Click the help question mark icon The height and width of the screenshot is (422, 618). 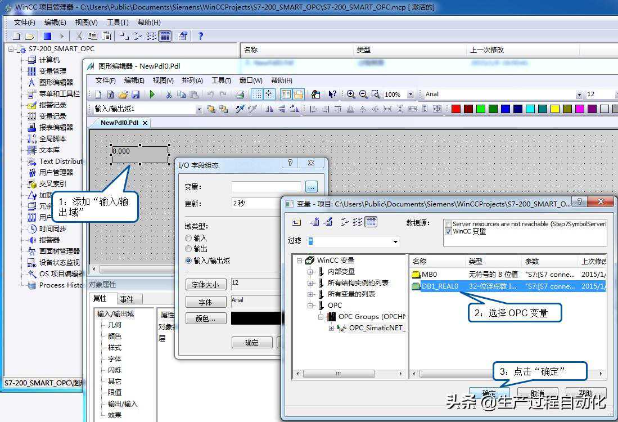pyautogui.click(x=200, y=36)
